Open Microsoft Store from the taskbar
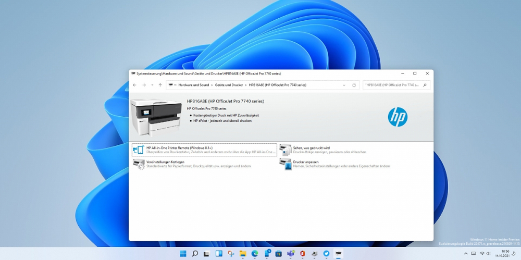Viewport: 521px width, 260px height. click(278, 254)
